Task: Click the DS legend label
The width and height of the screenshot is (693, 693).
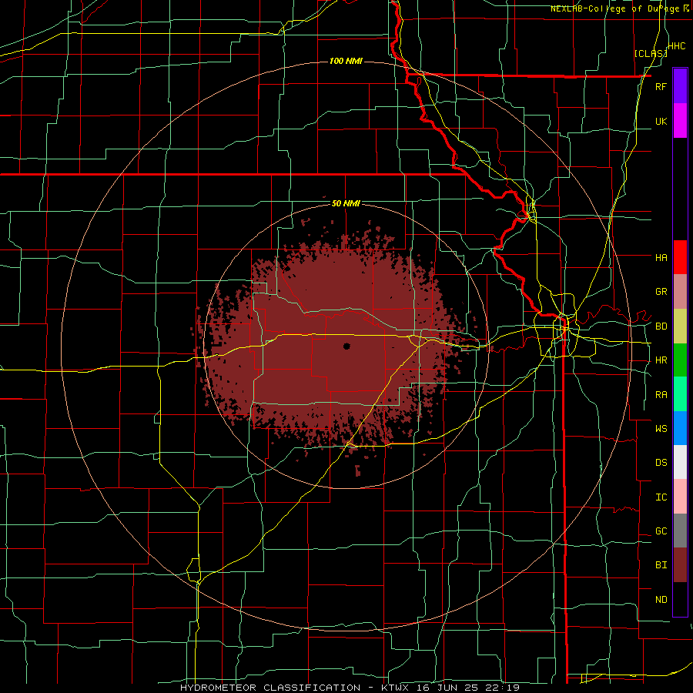Action: (661, 463)
